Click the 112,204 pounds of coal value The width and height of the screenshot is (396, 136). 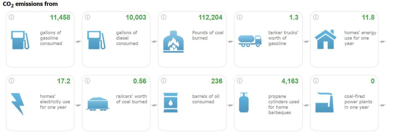pos(210,17)
